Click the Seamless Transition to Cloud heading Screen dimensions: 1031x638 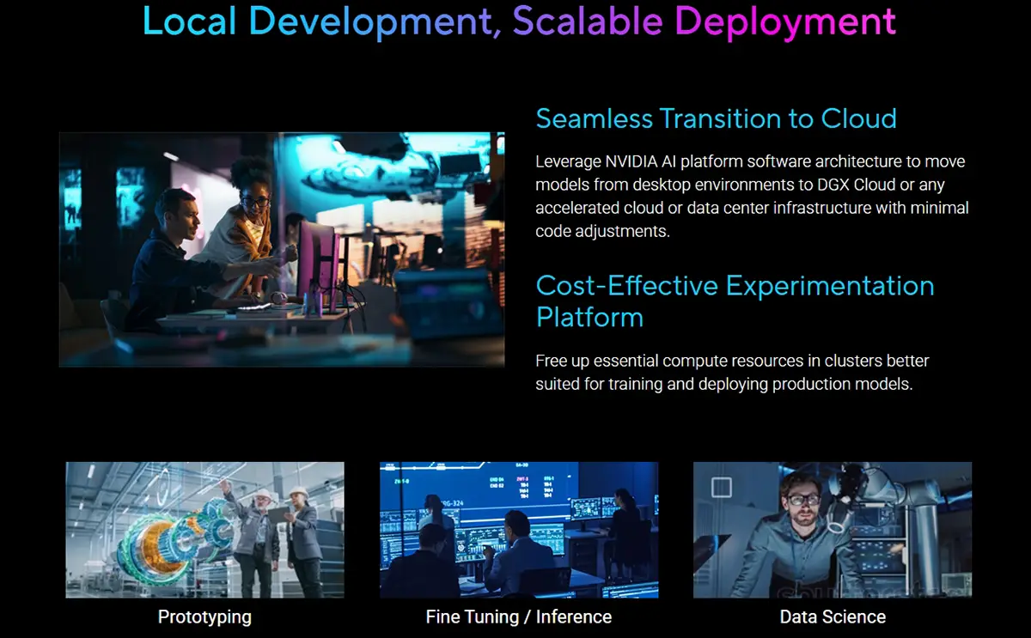point(716,118)
